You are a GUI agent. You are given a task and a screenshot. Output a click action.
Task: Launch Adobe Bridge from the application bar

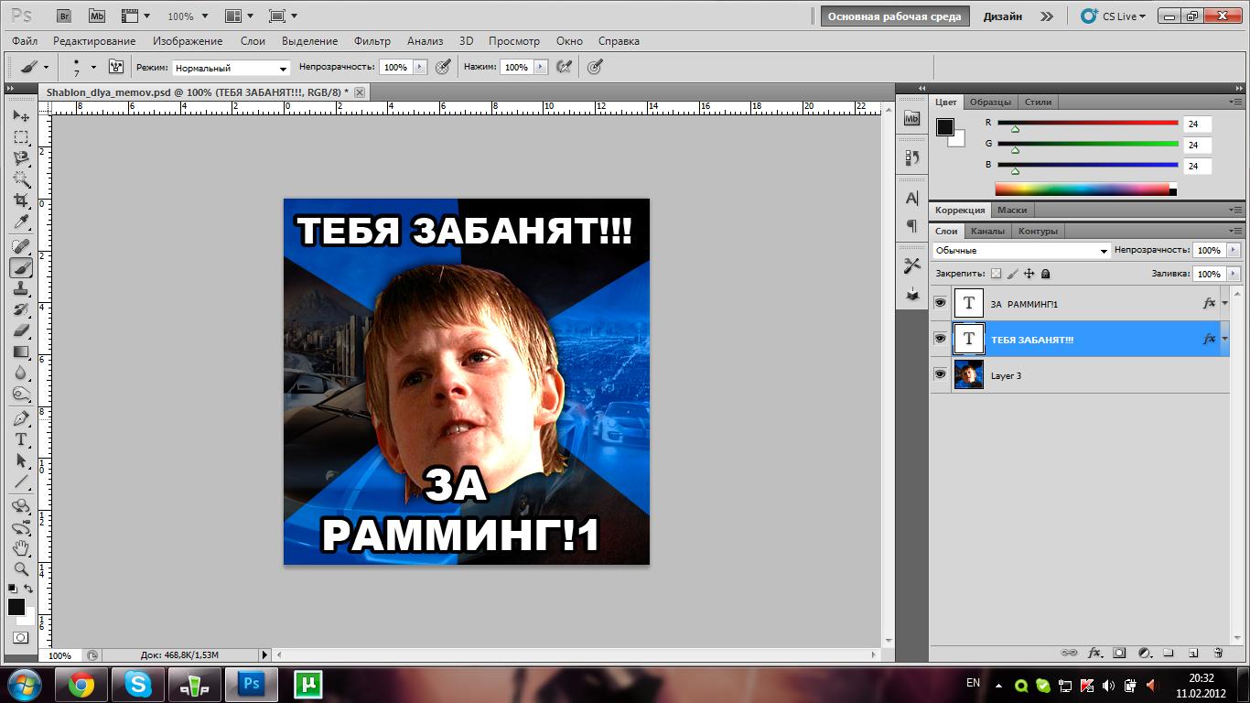65,16
